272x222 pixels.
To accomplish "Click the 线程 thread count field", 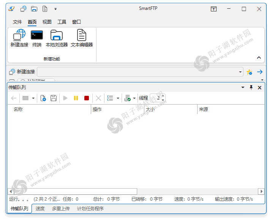I will coord(156,98).
